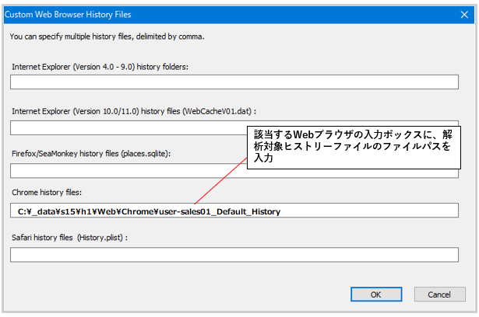Screen dimensions: 479x317
Task: Click the Internet Explorer 4.0 - 9.0 history folders field
Action: point(234,82)
